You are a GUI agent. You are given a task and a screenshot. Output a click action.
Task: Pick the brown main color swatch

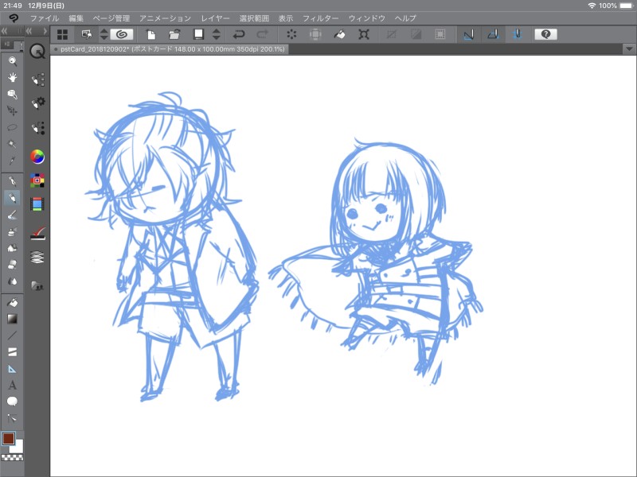tap(9, 439)
